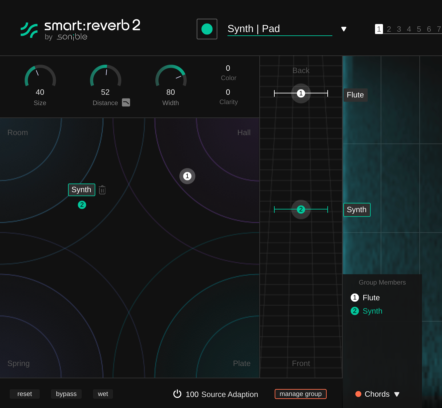The width and height of the screenshot is (442, 408).
Task: Click Synth marker 2 in depth view
Action: [301, 210]
